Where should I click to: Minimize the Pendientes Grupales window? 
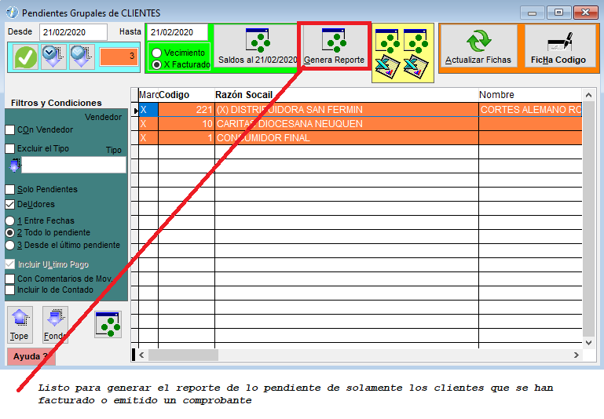click(532, 13)
